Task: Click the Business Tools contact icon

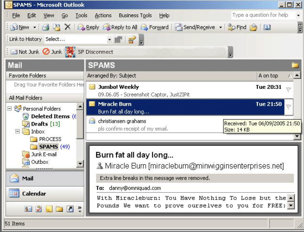Action: 132,40
